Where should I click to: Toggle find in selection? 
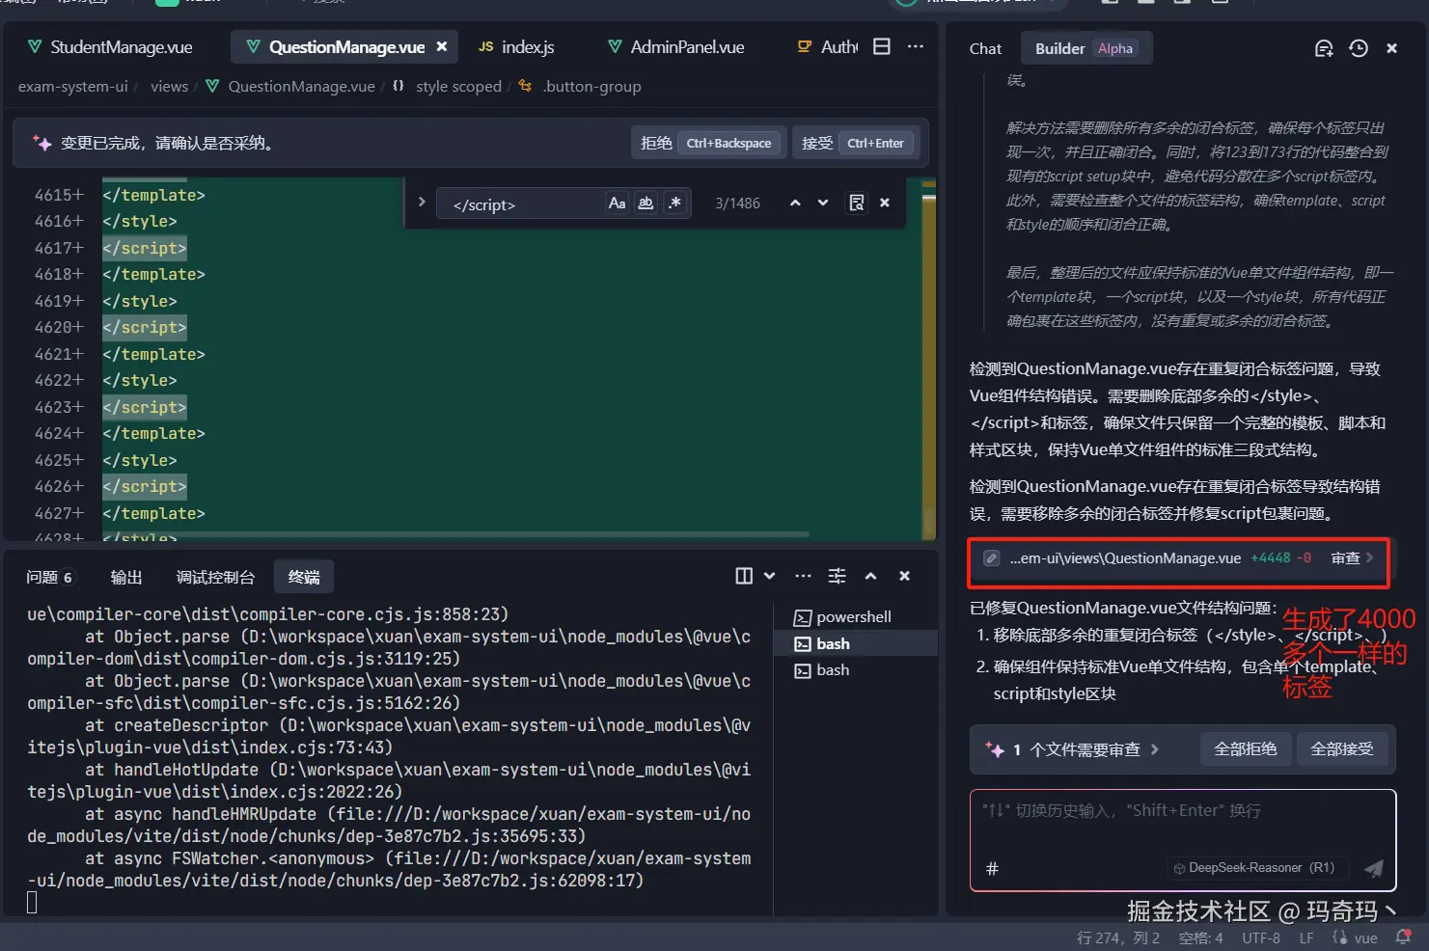point(857,203)
